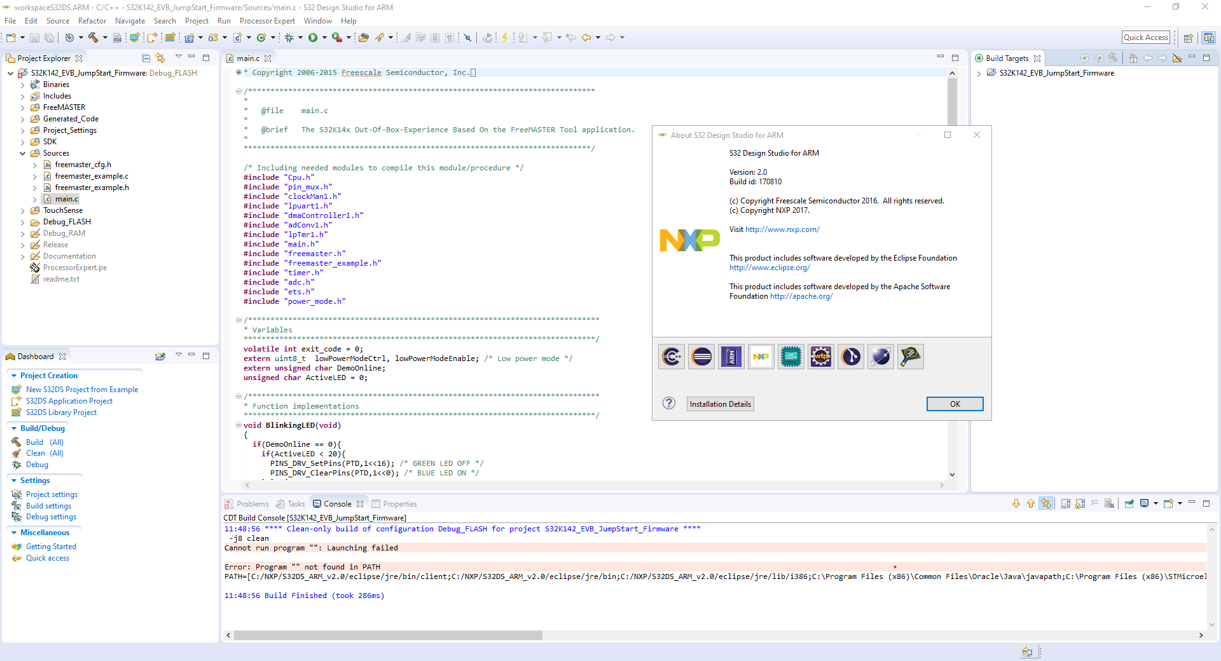The width and height of the screenshot is (1221, 661).
Task: Click the yellow Back arrow in main toolbar
Action: tap(586, 37)
